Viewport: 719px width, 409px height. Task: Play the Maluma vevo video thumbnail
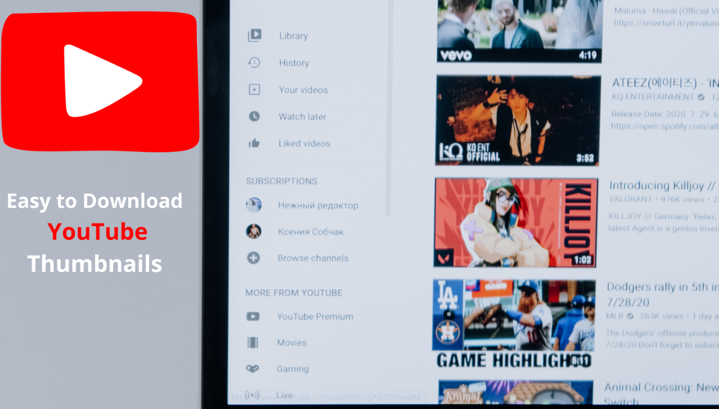(x=519, y=30)
